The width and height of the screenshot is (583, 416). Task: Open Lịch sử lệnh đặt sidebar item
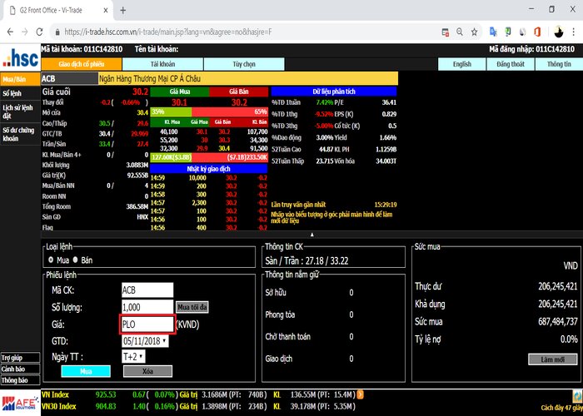[20, 111]
